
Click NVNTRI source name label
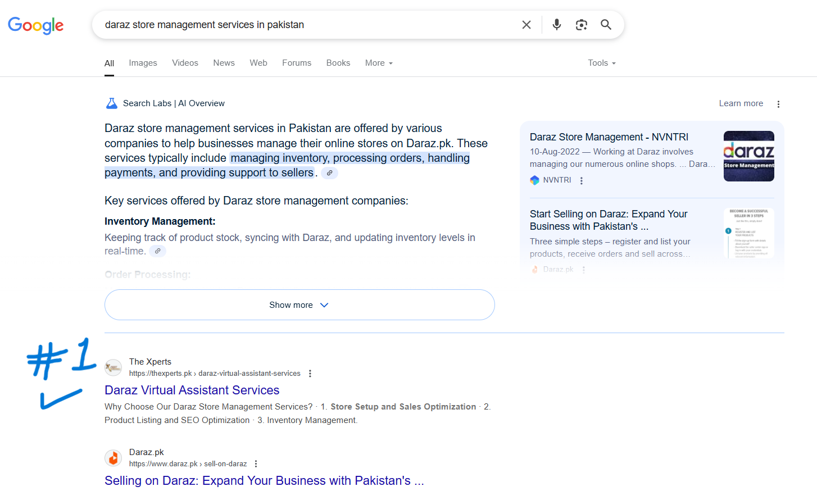pos(557,180)
